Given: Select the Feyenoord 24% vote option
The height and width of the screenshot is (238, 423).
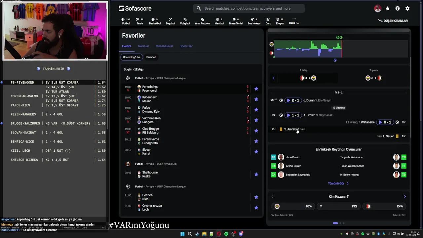Looking at the screenshot, I should 384,206.
